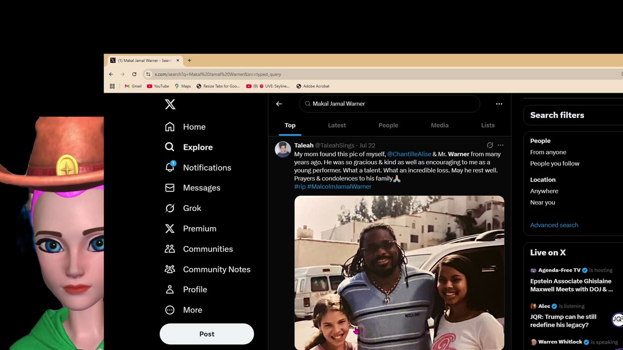Screen dimensions: 623x350
Task: Click Alec listener name
Action: tap(544, 306)
